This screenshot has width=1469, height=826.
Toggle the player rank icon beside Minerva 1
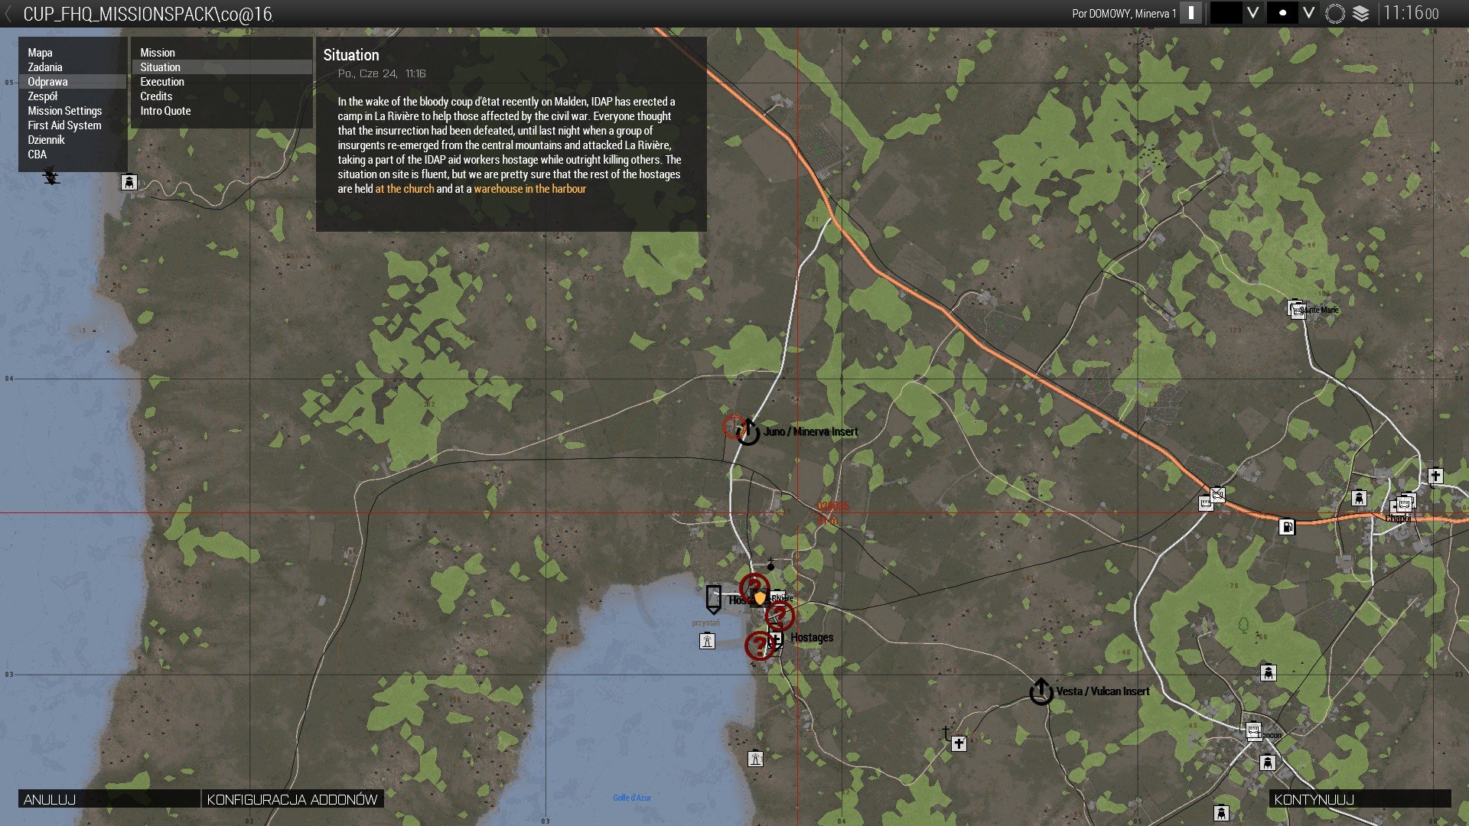click(x=1191, y=13)
